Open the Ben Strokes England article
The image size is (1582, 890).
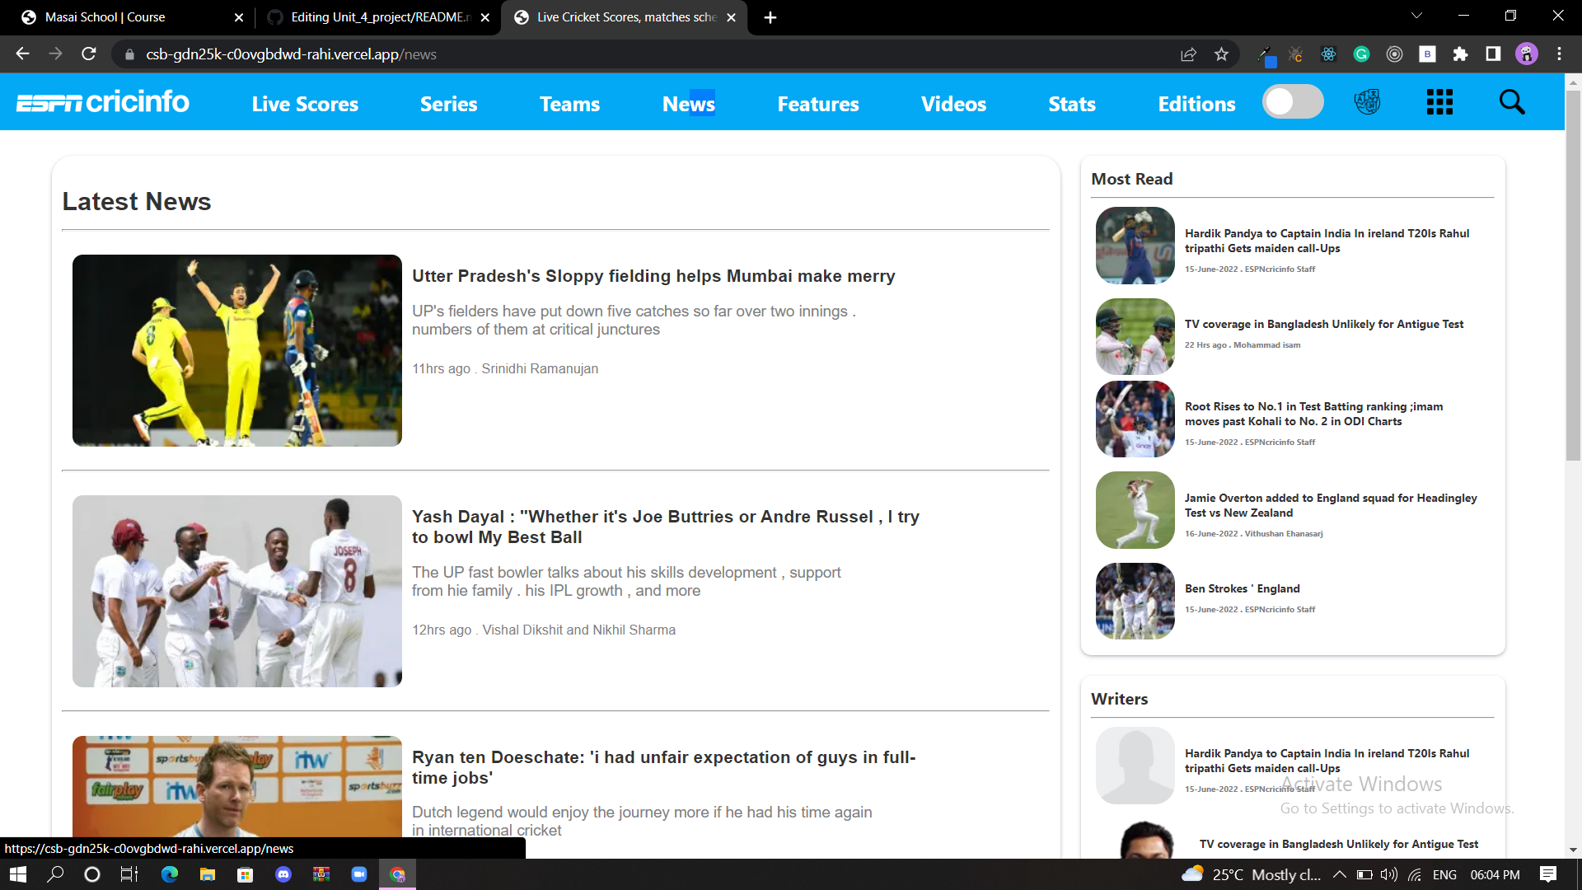1242,588
